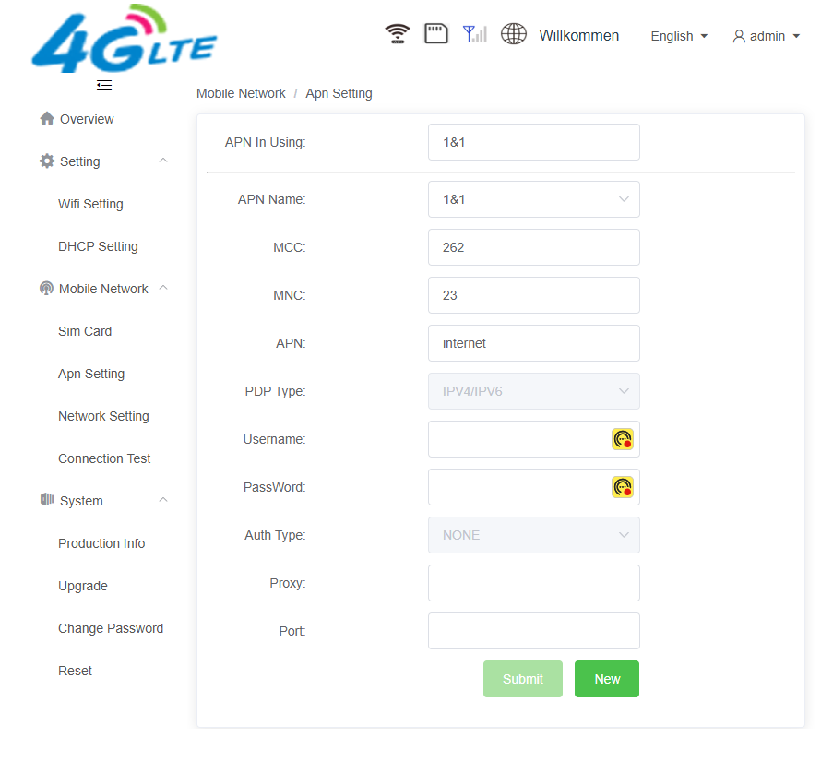Click the MCC input field
Image resolution: width=821 pixels, height=773 pixels.
(x=533, y=247)
